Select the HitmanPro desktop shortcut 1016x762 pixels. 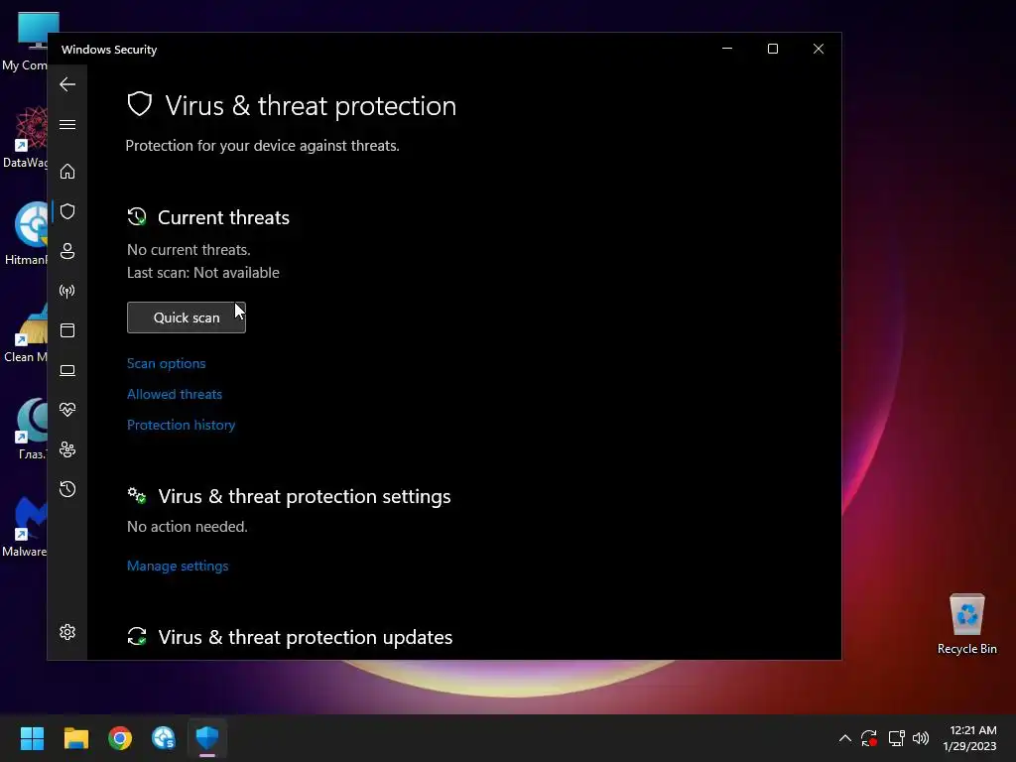point(26,234)
